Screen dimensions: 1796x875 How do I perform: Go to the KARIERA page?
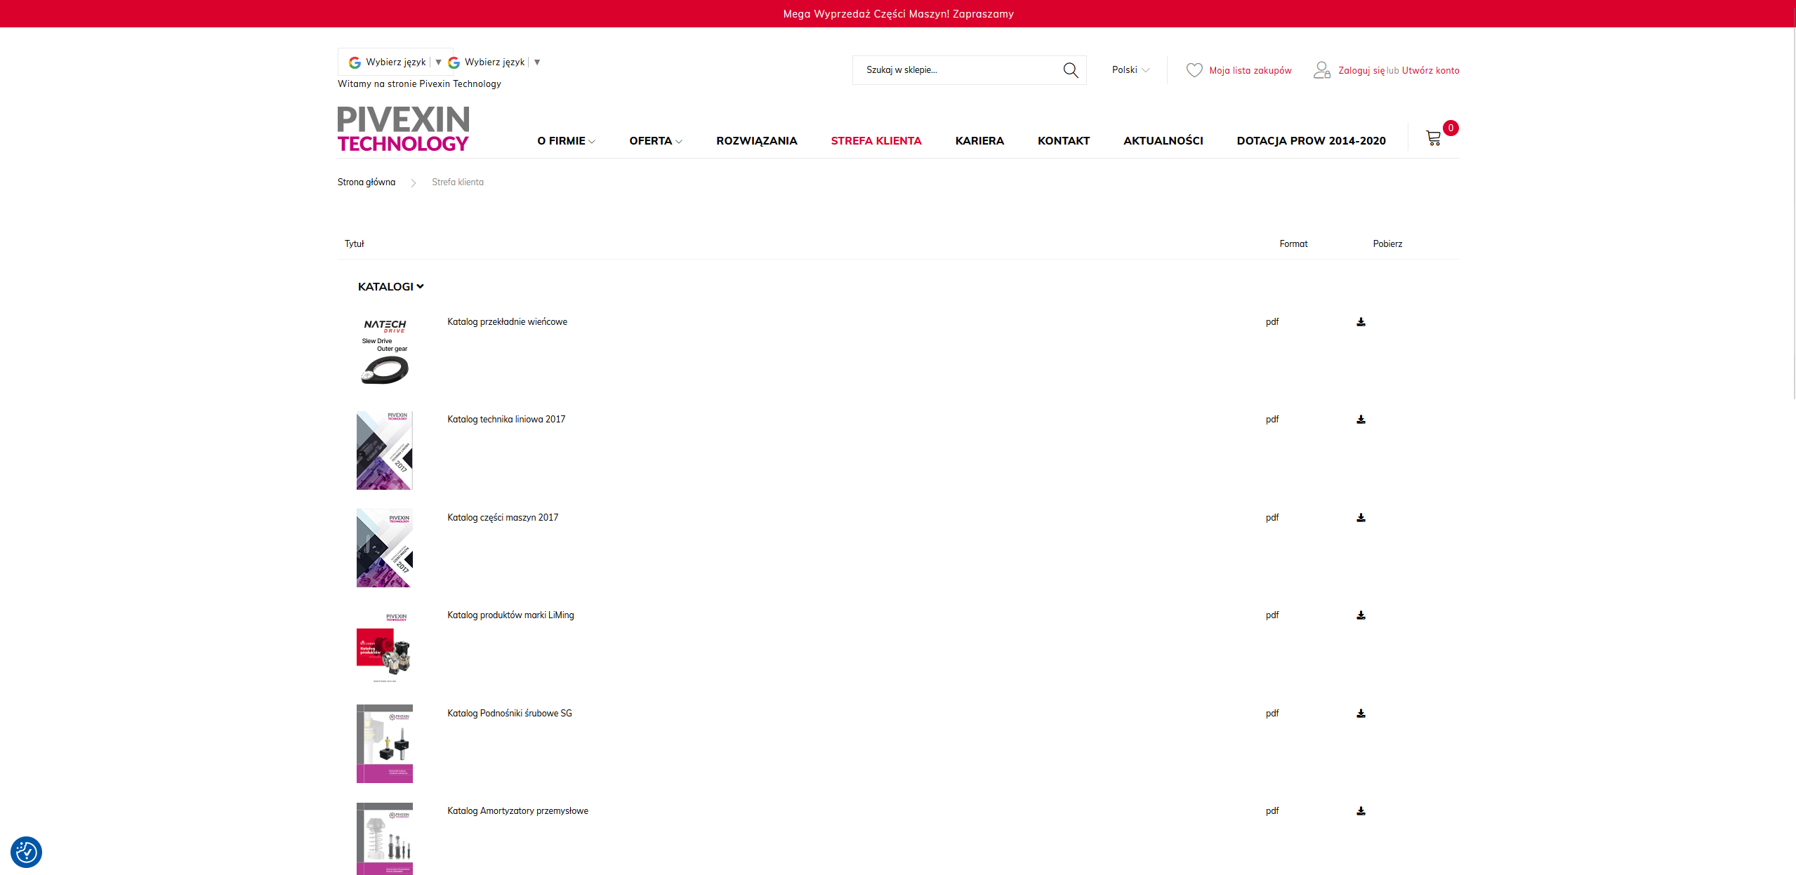pyautogui.click(x=979, y=141)
